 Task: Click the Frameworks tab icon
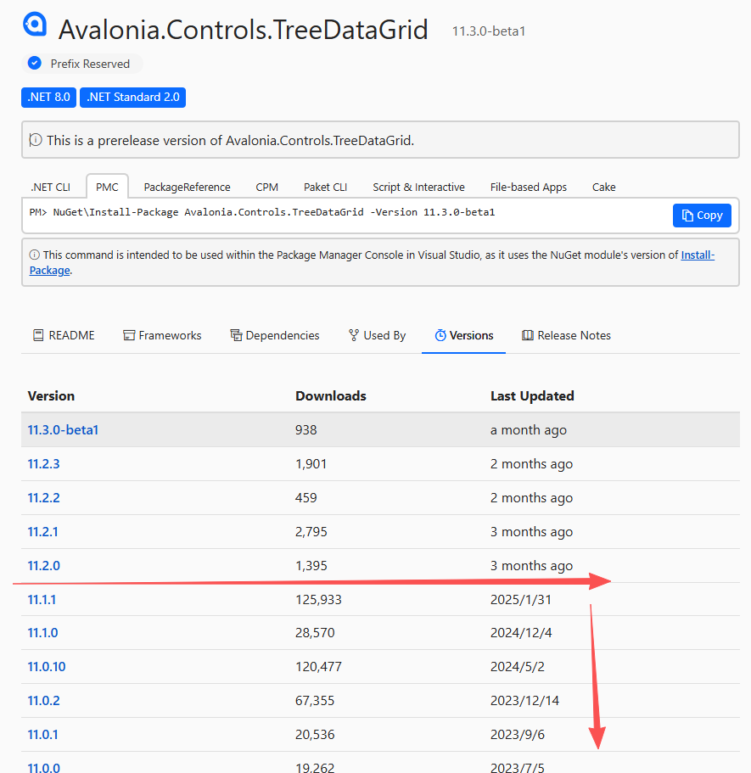click(x=129, y=335)
